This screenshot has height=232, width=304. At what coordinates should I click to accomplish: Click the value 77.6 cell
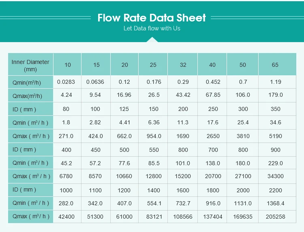tap(124, 163)
